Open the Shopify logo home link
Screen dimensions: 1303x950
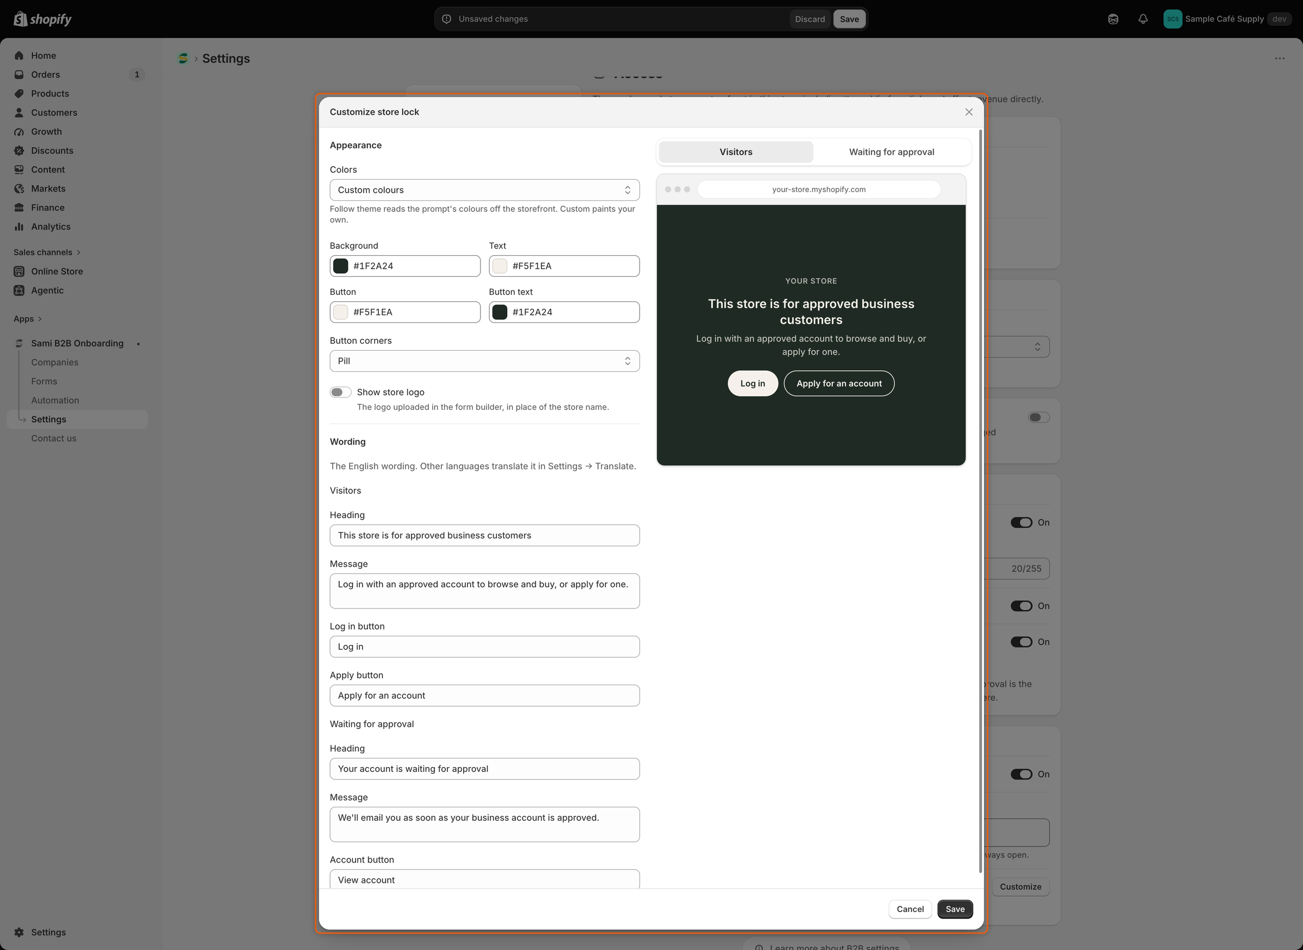pos(42,19)
